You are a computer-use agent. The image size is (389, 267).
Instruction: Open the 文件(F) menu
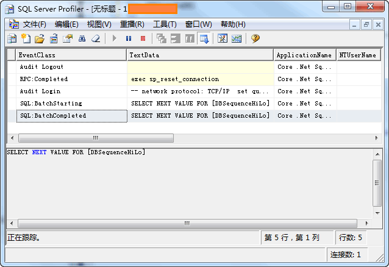[x=35, y=24]
